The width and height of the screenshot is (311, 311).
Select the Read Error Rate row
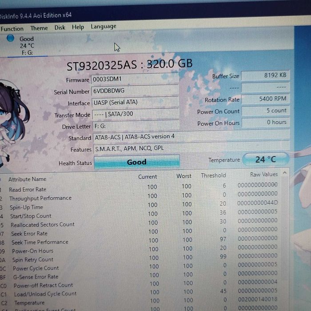(x=139, y=187)
